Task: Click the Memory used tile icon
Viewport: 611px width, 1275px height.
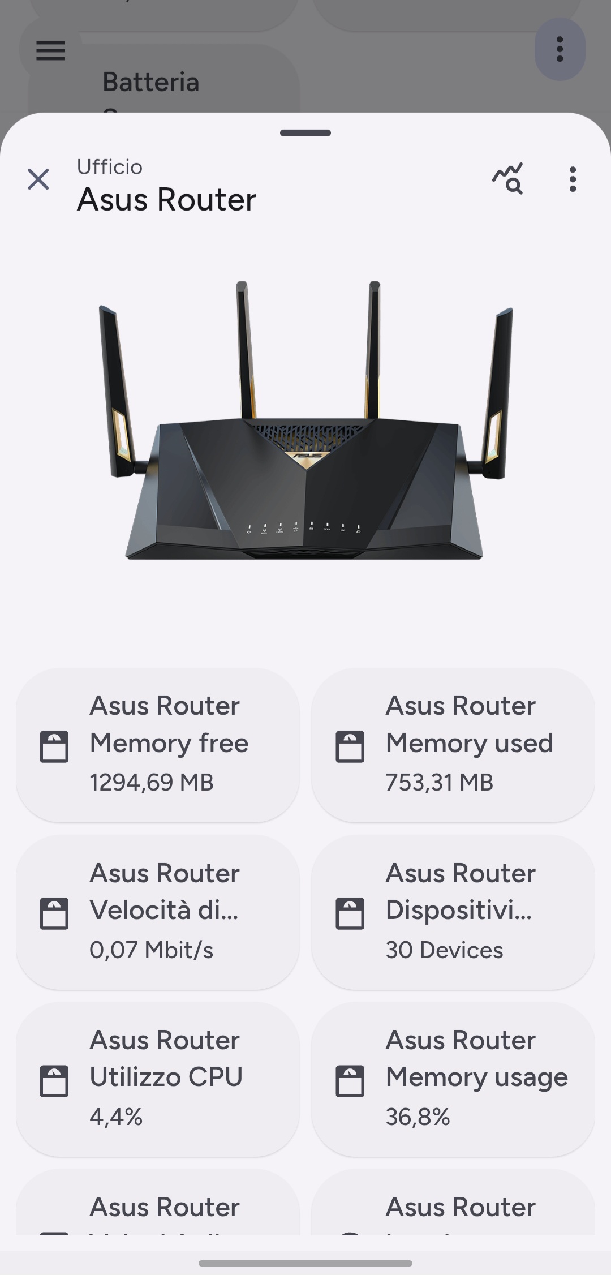Action: (350, 746)
